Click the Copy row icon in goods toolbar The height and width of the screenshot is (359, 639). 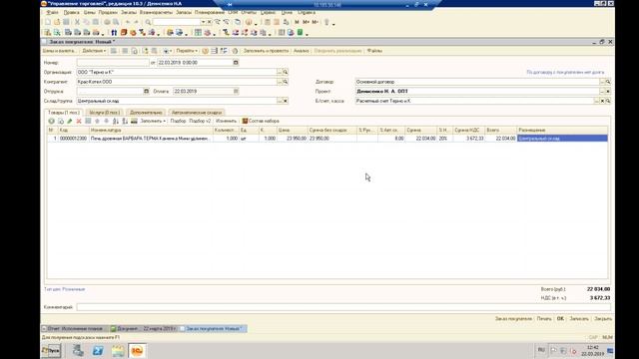click(x=61, y=121)
